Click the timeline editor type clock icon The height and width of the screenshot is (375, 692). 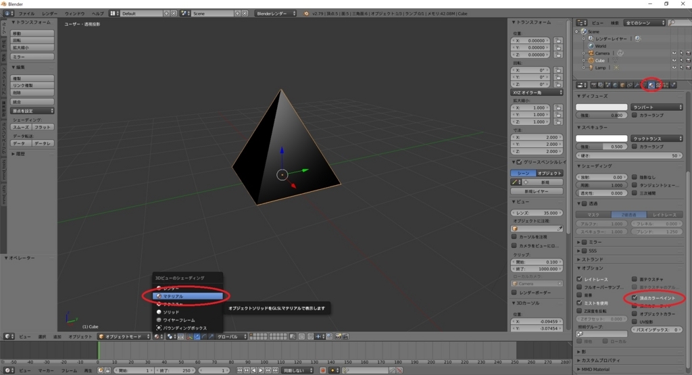coord(8,370)
